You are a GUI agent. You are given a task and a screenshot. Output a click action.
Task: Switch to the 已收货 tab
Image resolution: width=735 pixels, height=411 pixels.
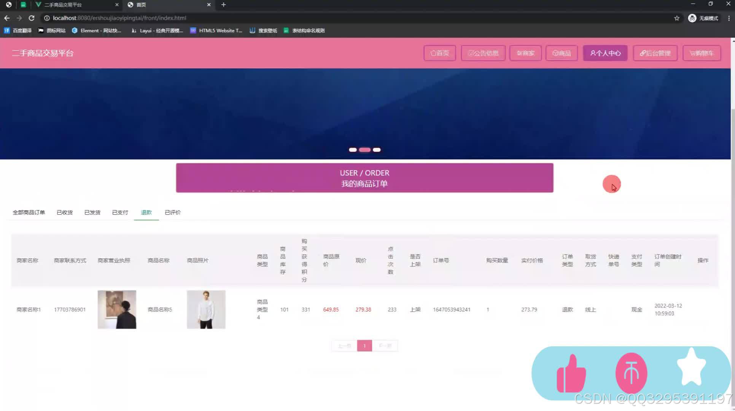coord(65,212)
